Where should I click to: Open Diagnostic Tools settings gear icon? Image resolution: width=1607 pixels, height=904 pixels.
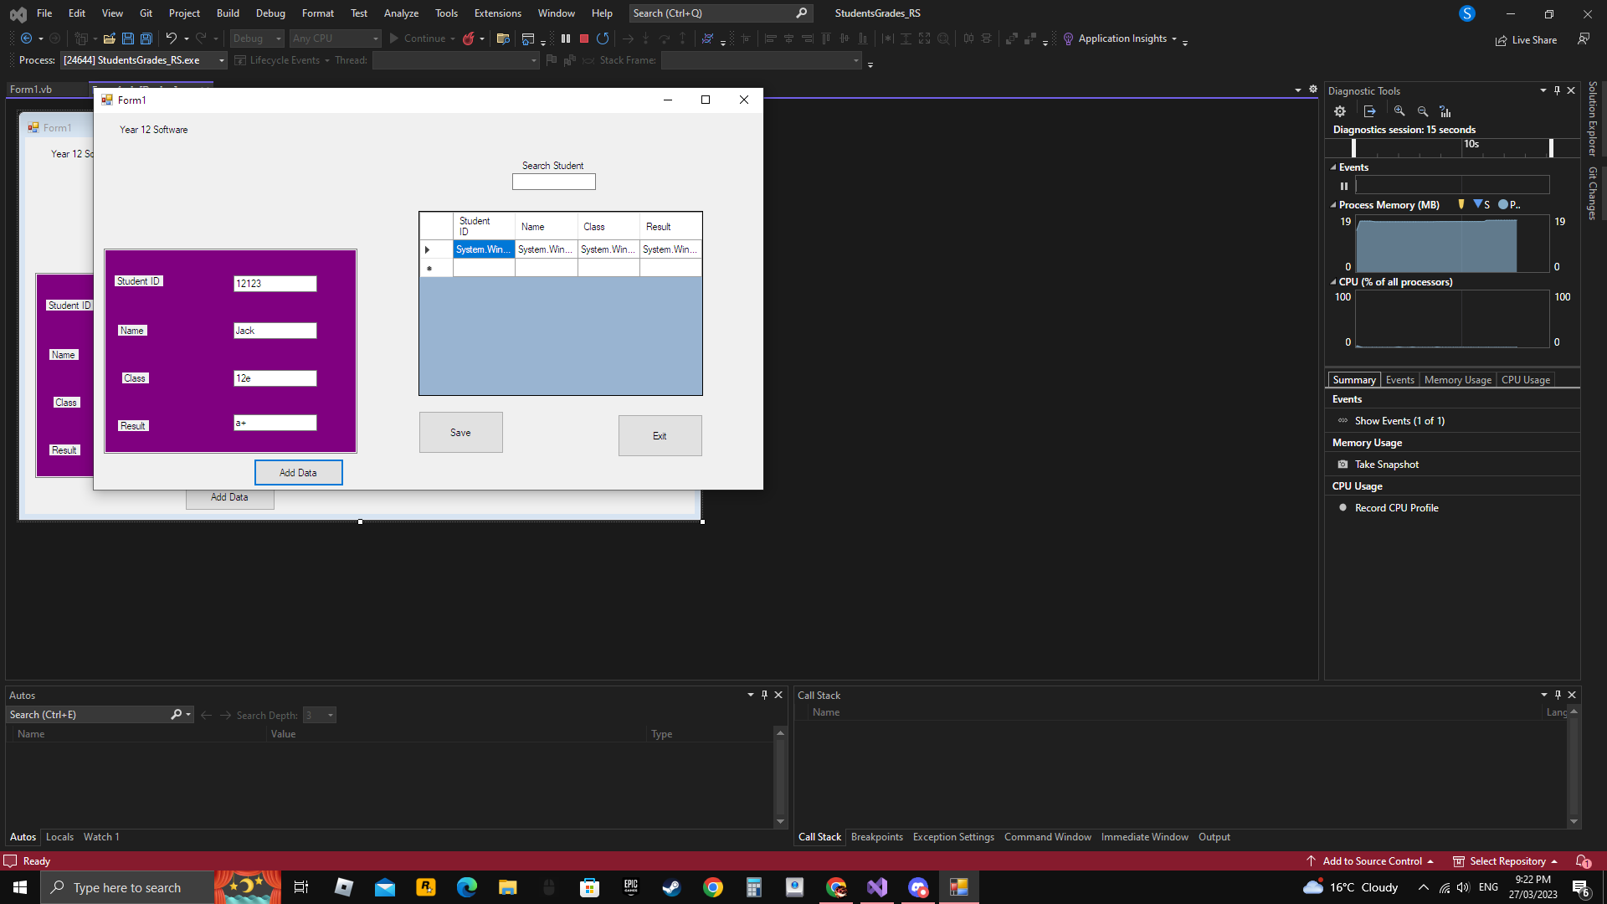[x=1340, y=110]
